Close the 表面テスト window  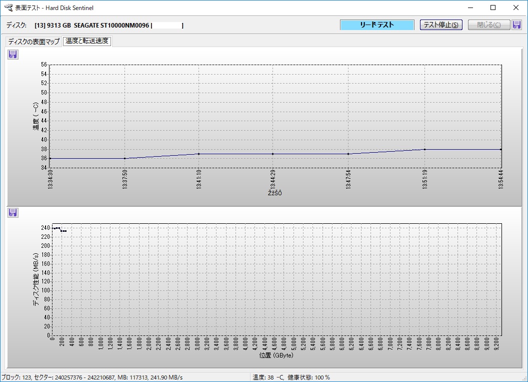pyautogui.click(x=516, y=8)
